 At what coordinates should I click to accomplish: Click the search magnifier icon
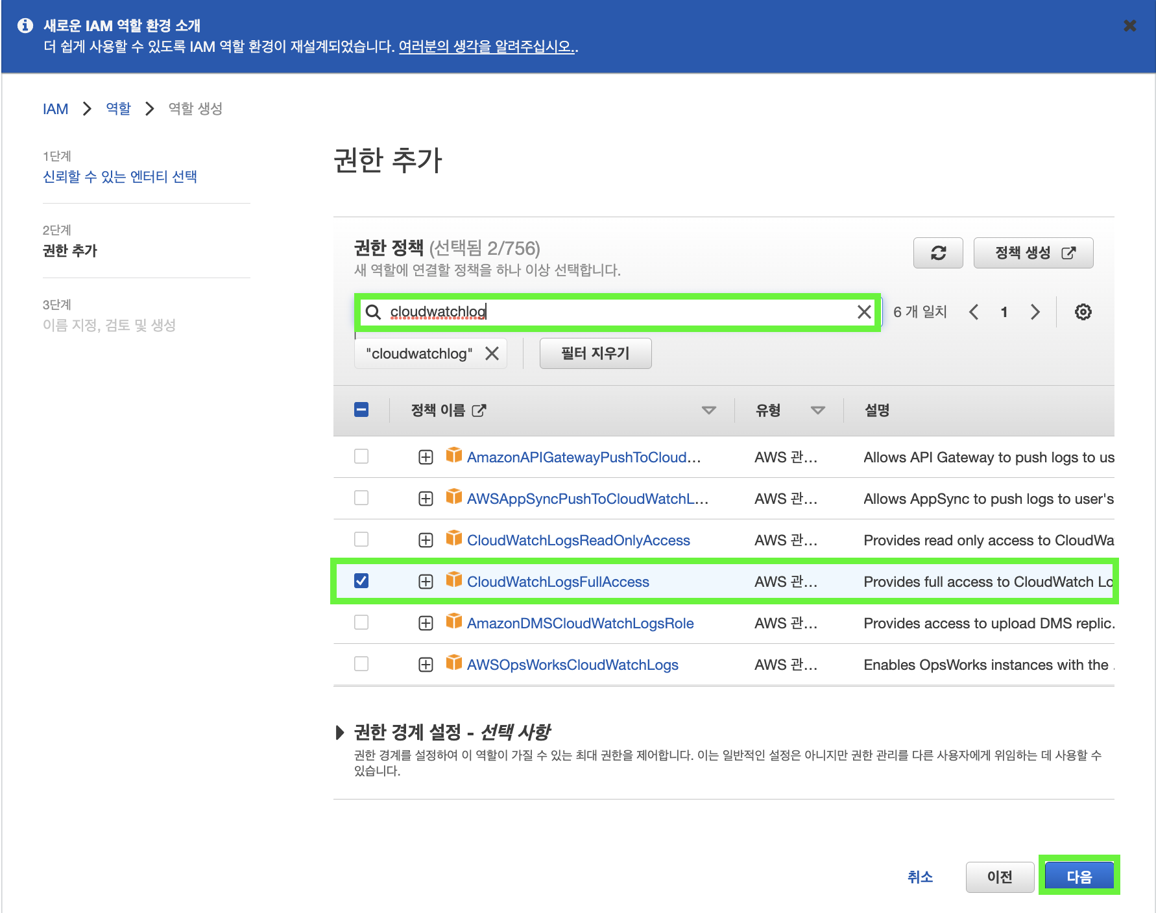click(373, 312)
